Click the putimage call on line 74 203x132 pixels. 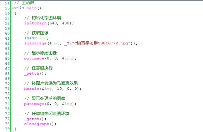[50, 104]
